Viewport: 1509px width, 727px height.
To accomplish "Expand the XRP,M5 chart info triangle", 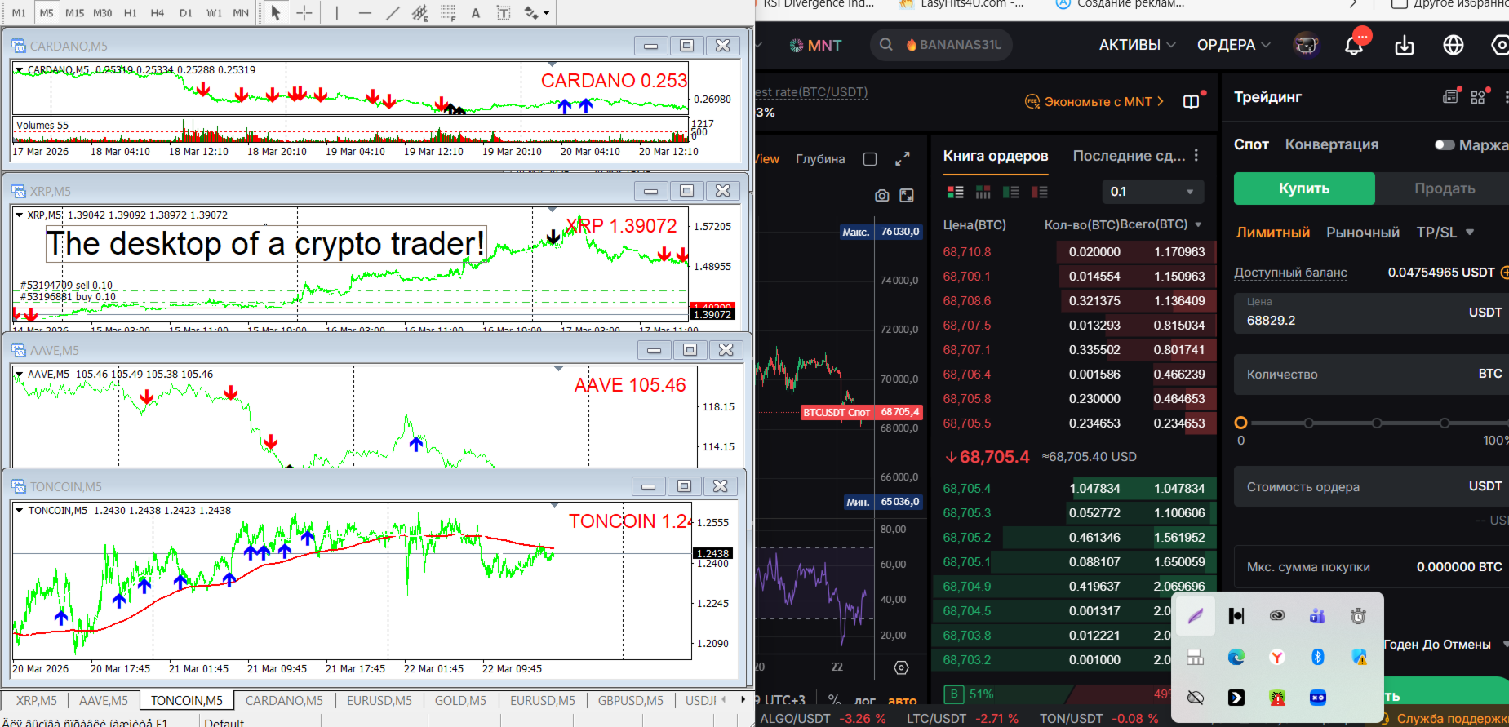I will 19,215.
